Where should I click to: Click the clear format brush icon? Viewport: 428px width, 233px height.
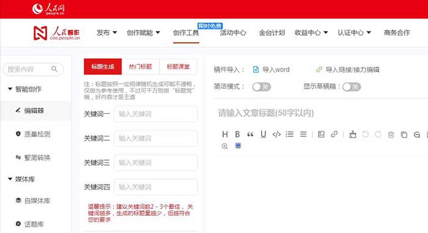(x=353, y=135)
